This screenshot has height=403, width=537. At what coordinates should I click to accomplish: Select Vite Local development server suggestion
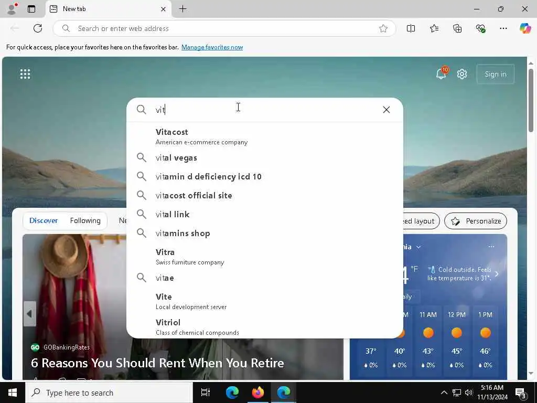point(264,301)
